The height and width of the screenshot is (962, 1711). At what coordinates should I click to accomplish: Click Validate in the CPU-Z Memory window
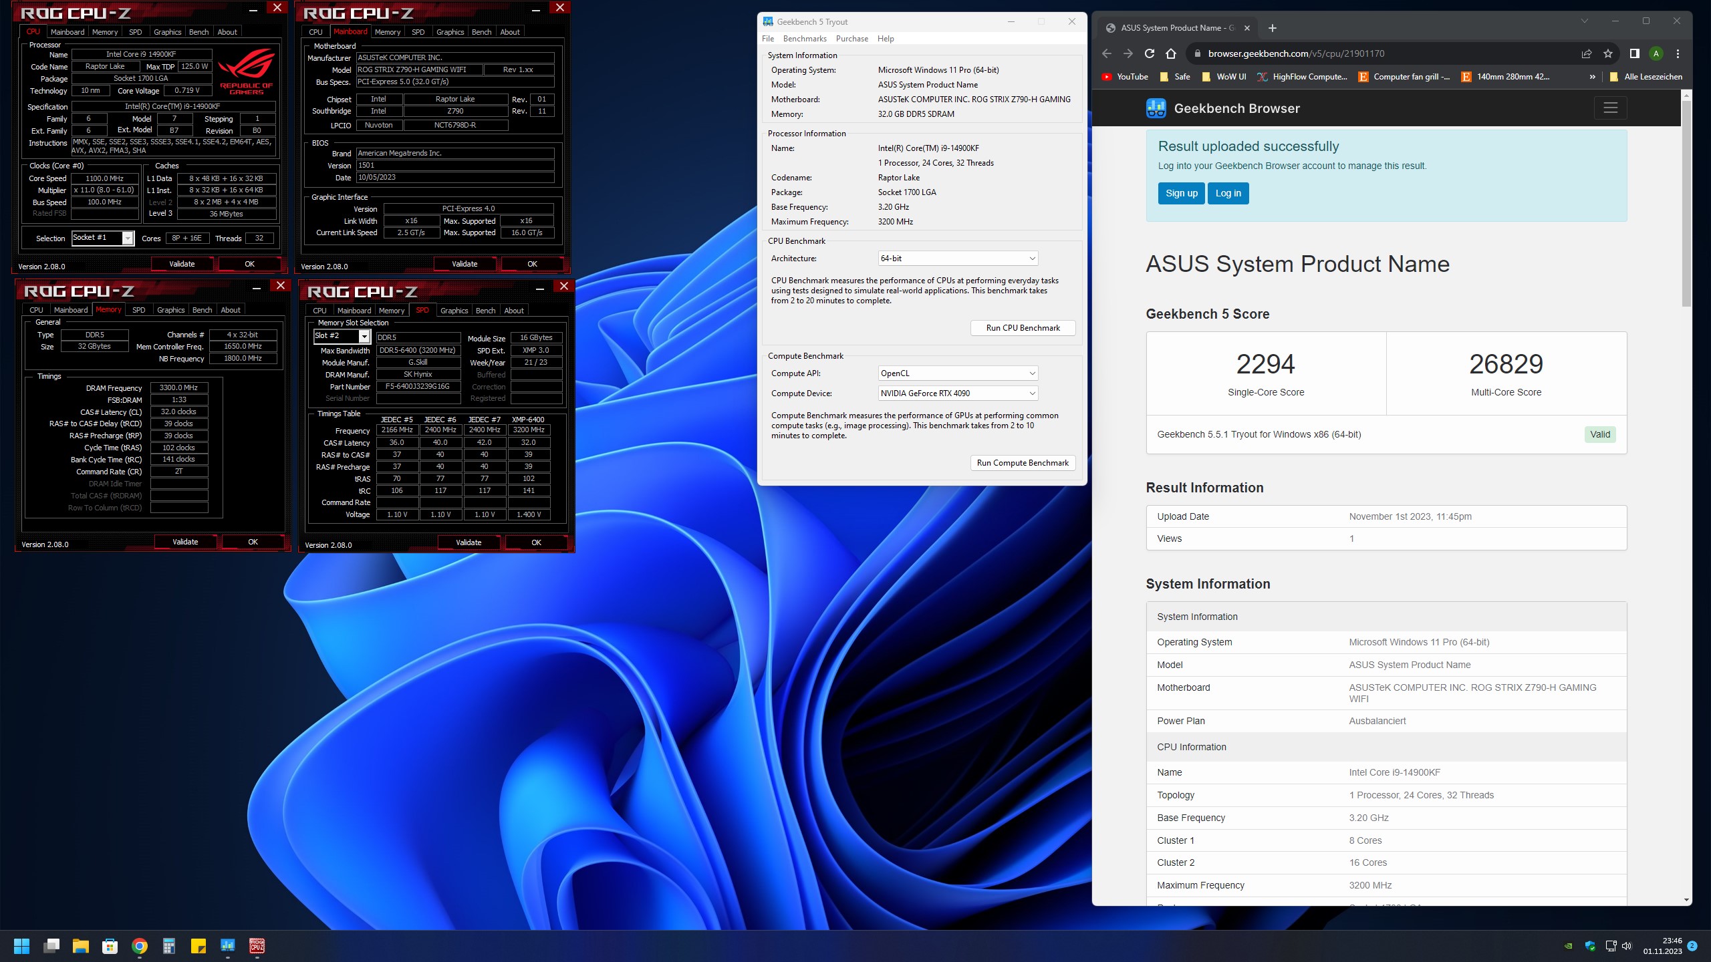point(185,542)
